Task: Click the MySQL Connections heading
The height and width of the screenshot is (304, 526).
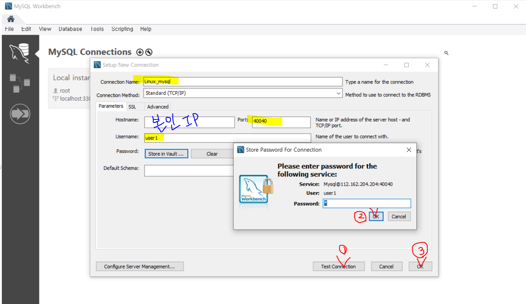Action: pos(90,52)
